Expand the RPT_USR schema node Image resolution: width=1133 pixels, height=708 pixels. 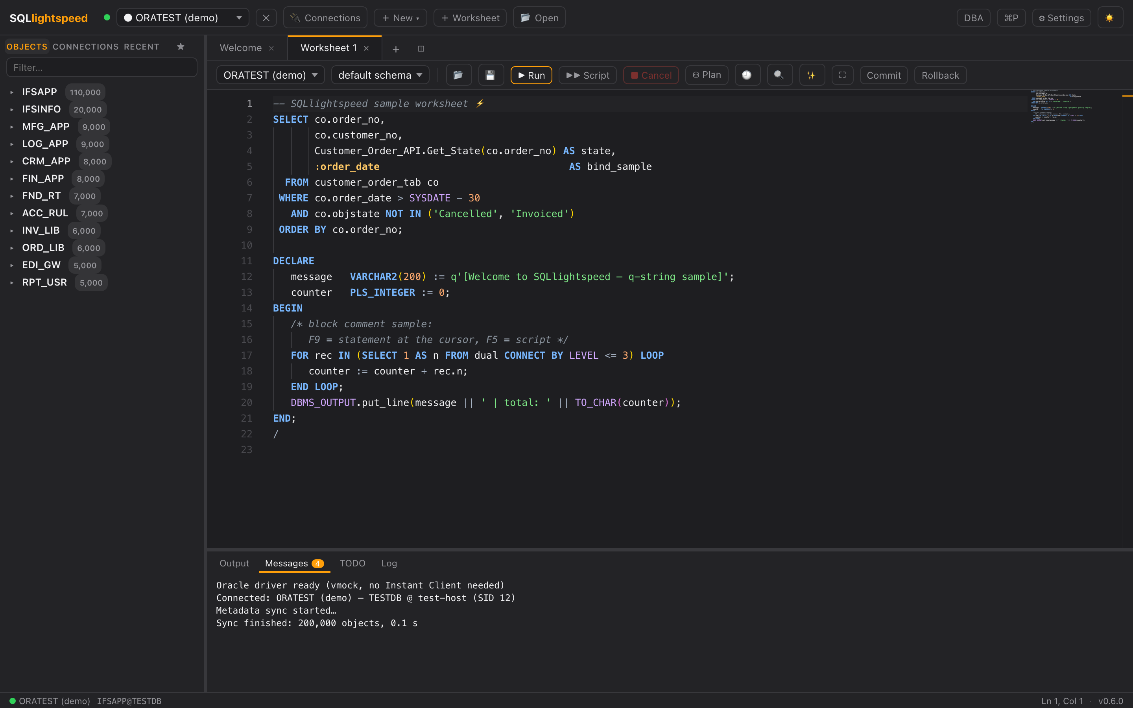coord(12,283)
